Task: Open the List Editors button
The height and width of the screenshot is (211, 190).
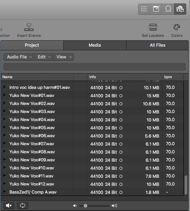Action: (144, 9)
